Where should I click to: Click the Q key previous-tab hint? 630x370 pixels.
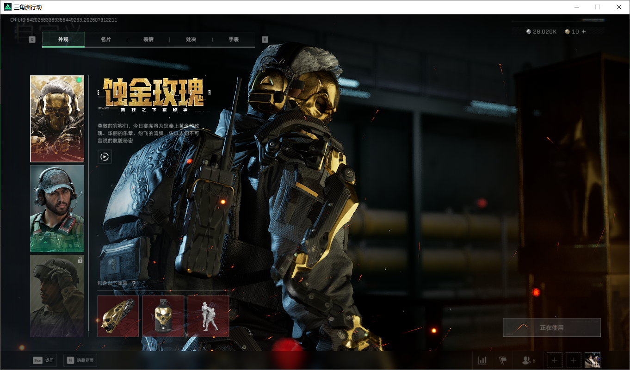pos(32,39)
